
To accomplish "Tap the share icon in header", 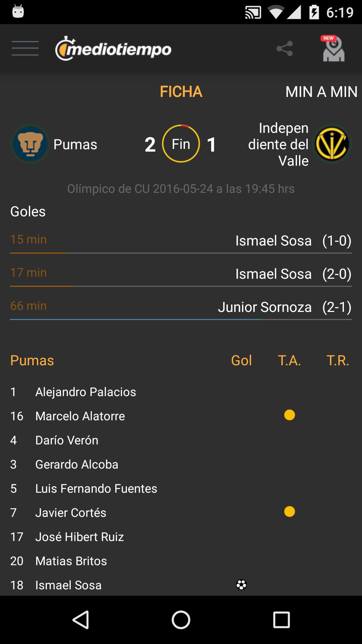I will click(285, 49).
